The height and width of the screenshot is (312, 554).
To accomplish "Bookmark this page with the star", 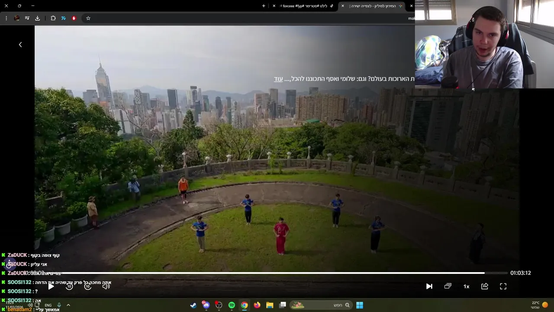I will click(x=88, y=18).
